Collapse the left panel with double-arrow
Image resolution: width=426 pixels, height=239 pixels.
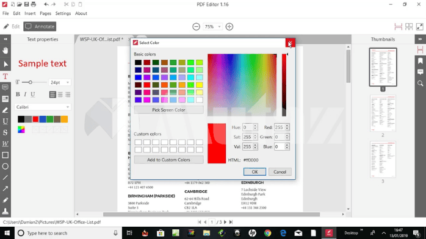[x=5, y=40]
